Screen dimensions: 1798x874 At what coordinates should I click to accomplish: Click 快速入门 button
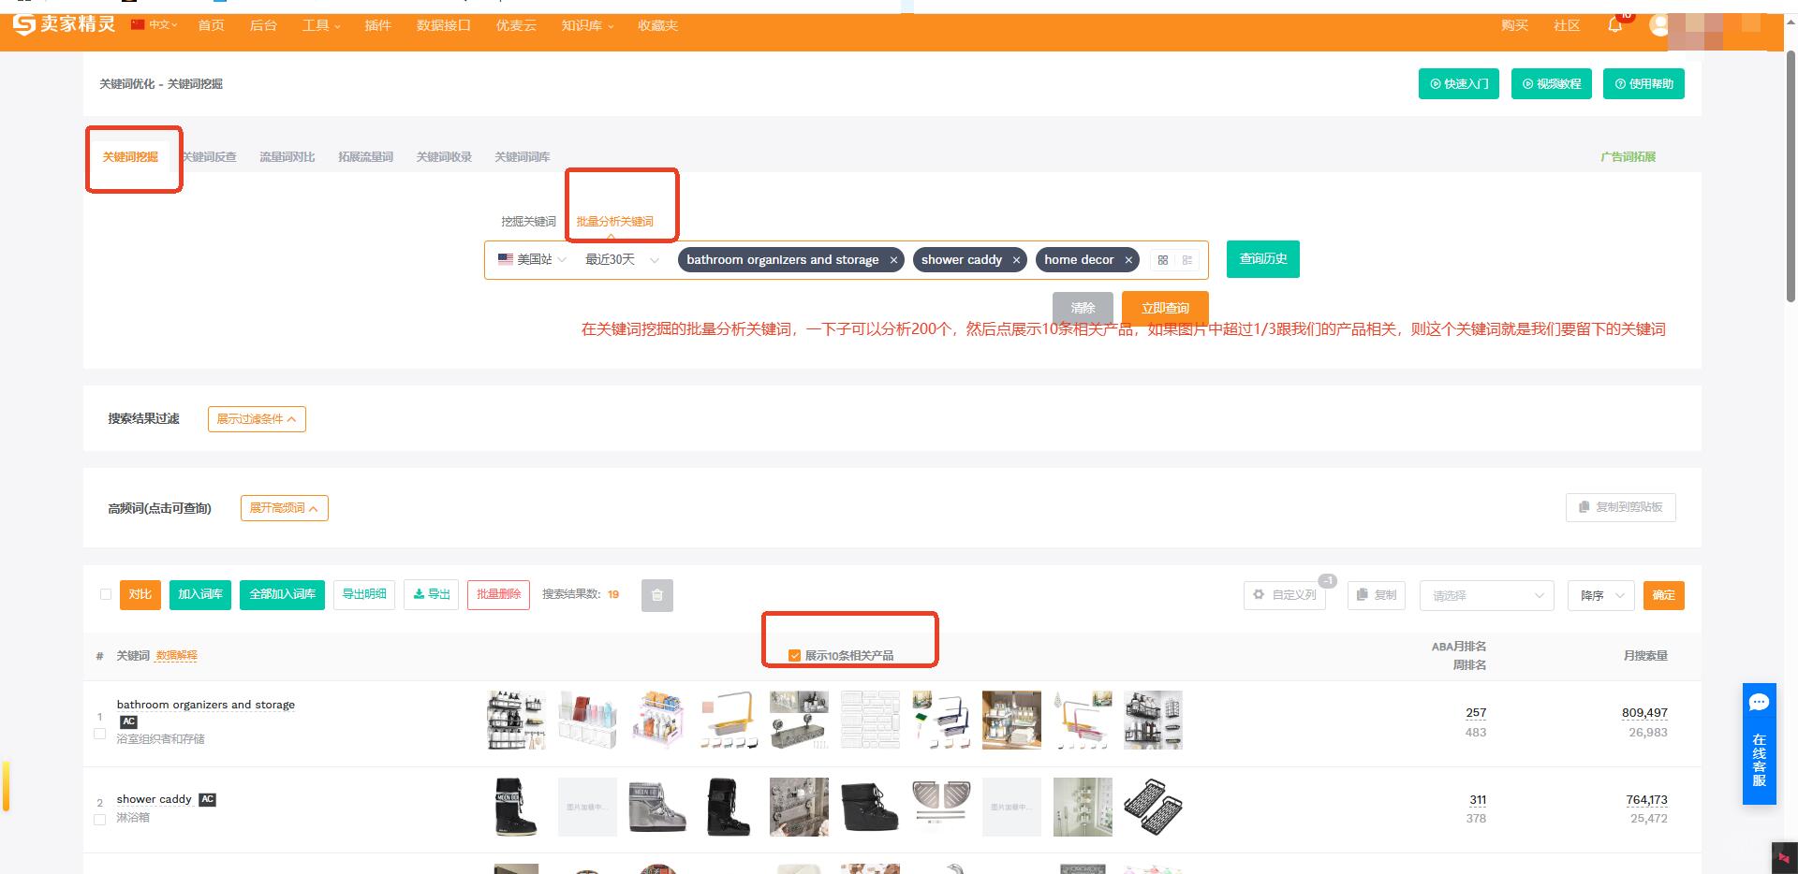coord(1459,84)
